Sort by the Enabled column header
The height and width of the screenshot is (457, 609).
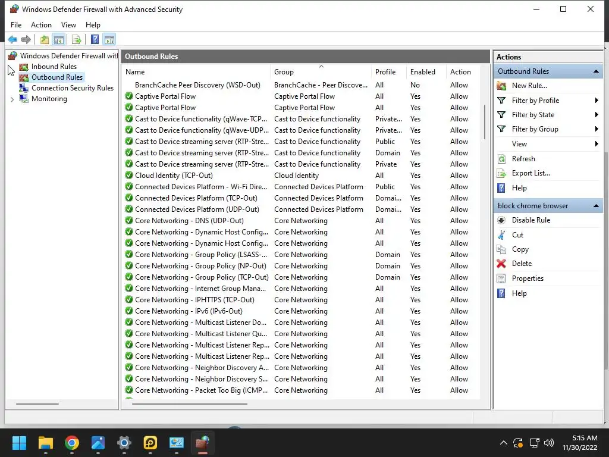pos(426,72)
